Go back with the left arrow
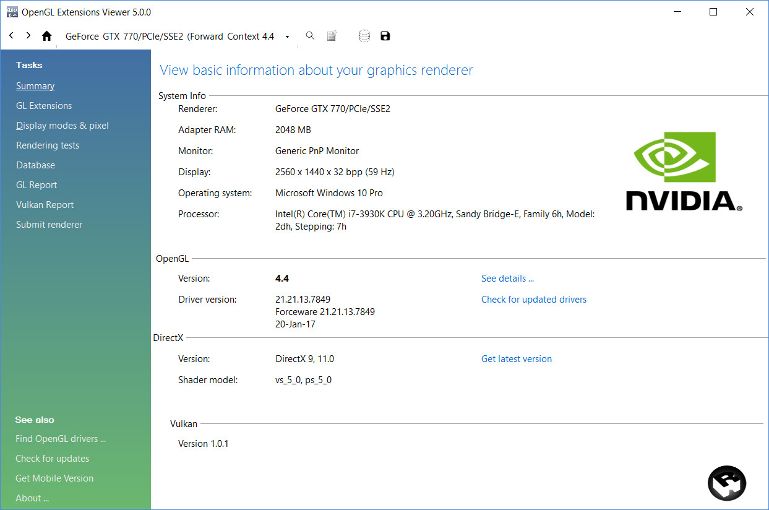Screen dimensions: 769x510 (x=11, y=36)
